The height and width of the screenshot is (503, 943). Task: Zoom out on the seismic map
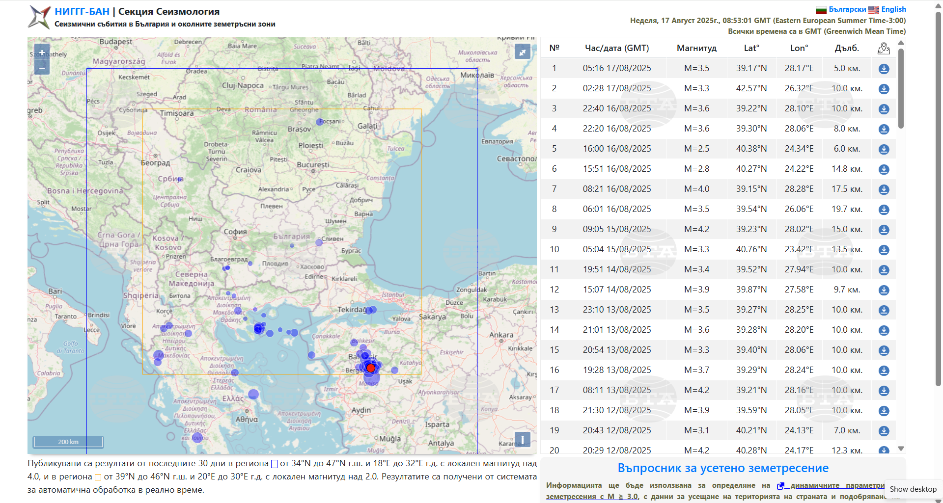coord(42,67)
